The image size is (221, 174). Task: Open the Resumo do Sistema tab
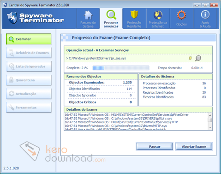[x=88, y=19]
